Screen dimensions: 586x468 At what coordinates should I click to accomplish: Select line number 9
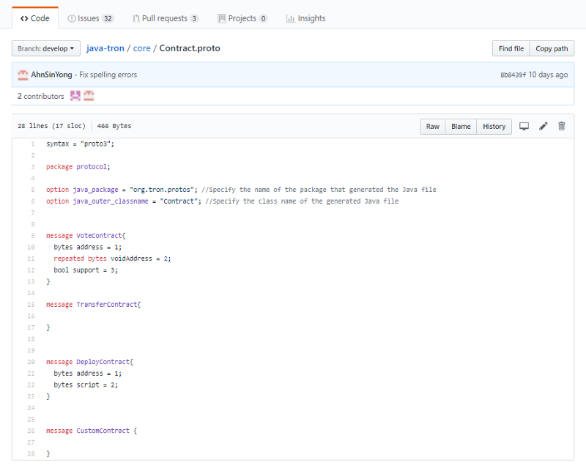pos(33,236)
